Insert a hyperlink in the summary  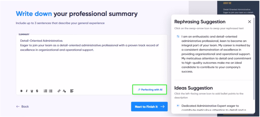[x=59, y=91]
